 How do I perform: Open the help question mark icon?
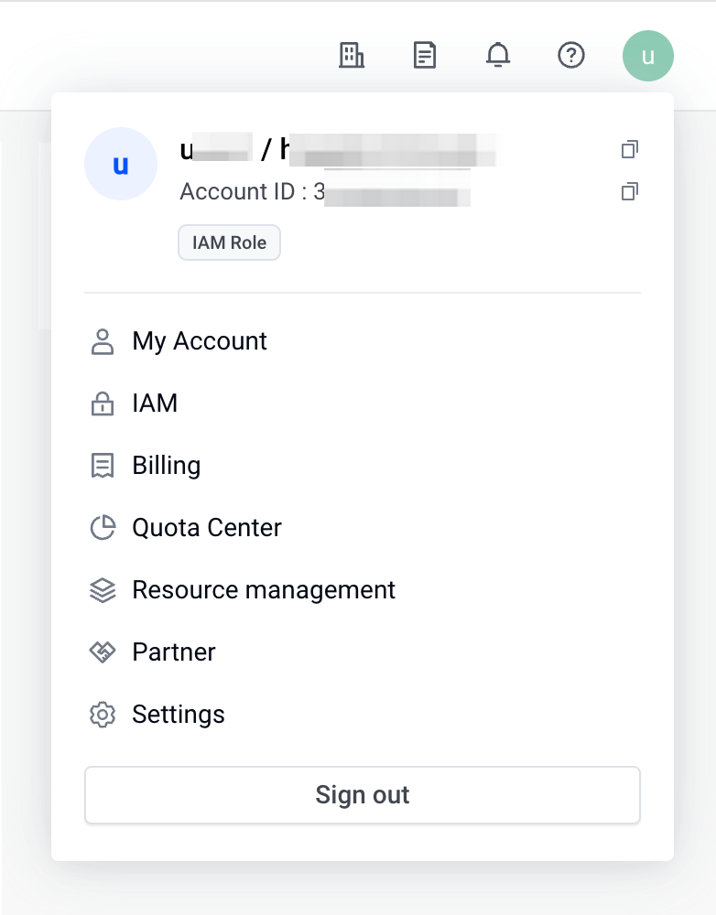point(571,56)
